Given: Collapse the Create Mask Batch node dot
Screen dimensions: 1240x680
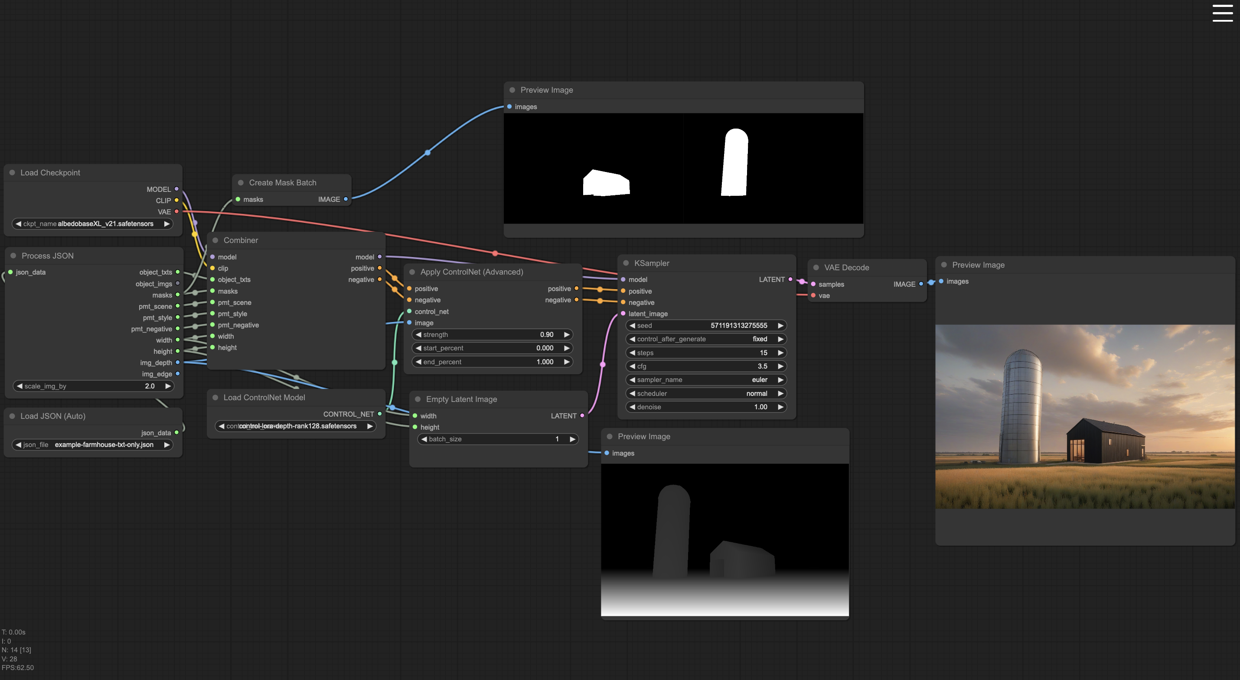Looking at the screenshot, I should click(241, 183).
